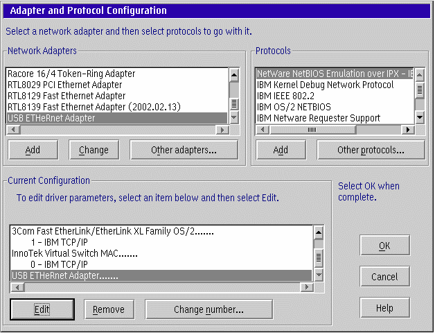Open Other adapters dialog
Screen dimensions: 435x333
(x=184, y=150)
